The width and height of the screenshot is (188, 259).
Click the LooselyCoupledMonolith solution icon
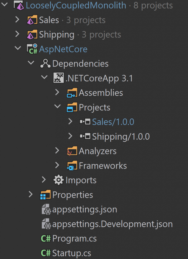pyautogui.click(x=19, y=5)
